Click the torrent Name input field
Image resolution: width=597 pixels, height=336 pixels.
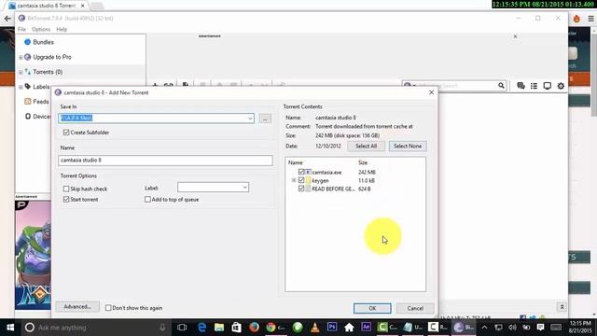coord(165,160)
